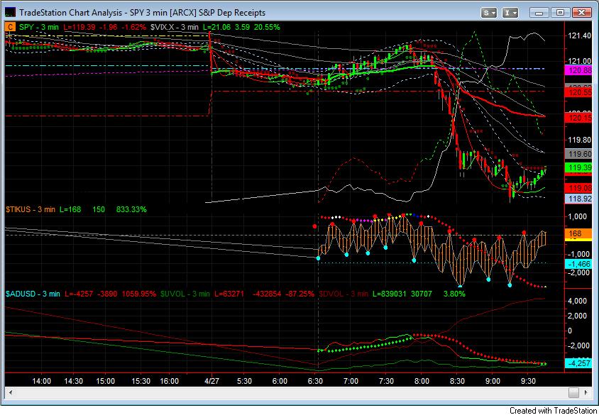Click the cyan -1,466 value marker
The height and width of the screenshot is (415, 599).
(579, 264)
